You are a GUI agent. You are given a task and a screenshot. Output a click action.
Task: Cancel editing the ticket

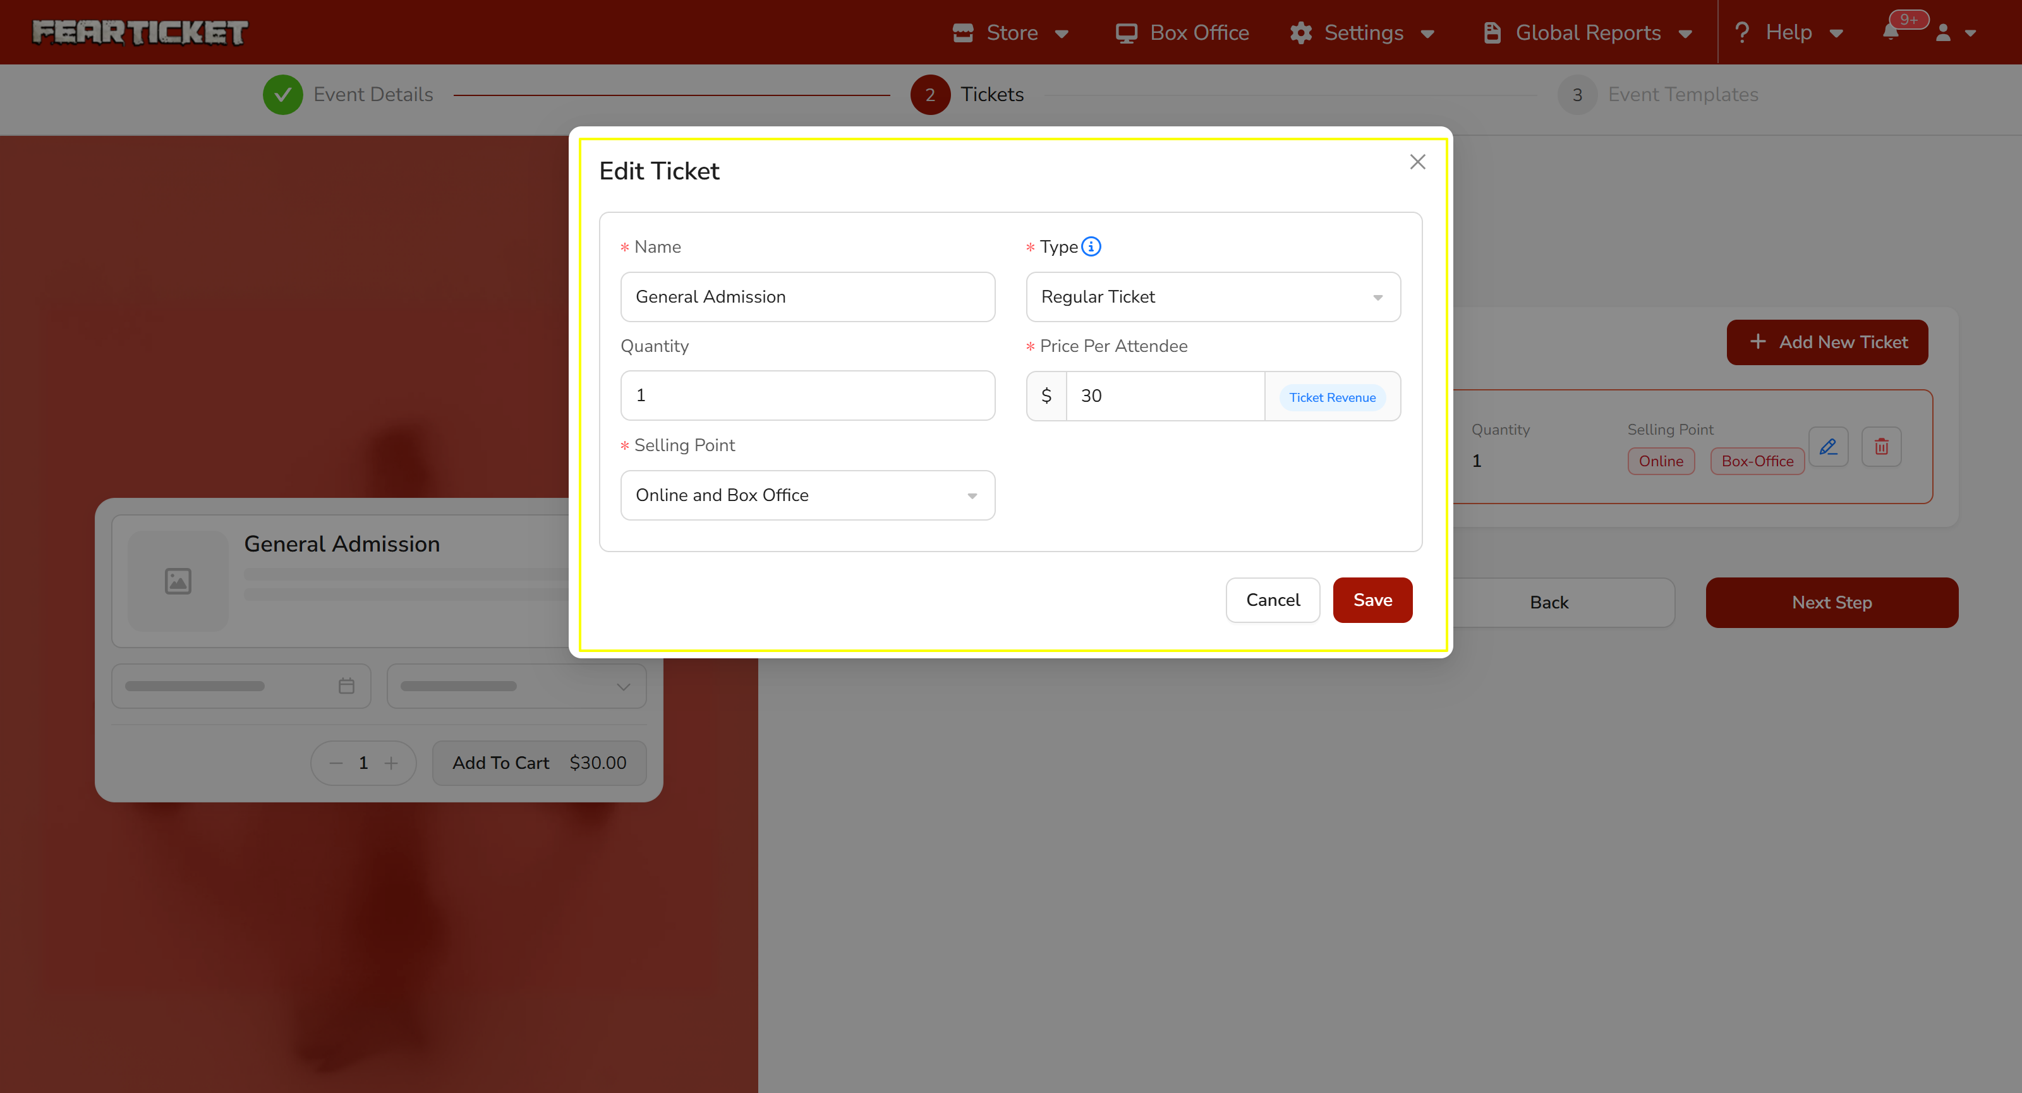pyautogui.click(x=1273, y=600)
